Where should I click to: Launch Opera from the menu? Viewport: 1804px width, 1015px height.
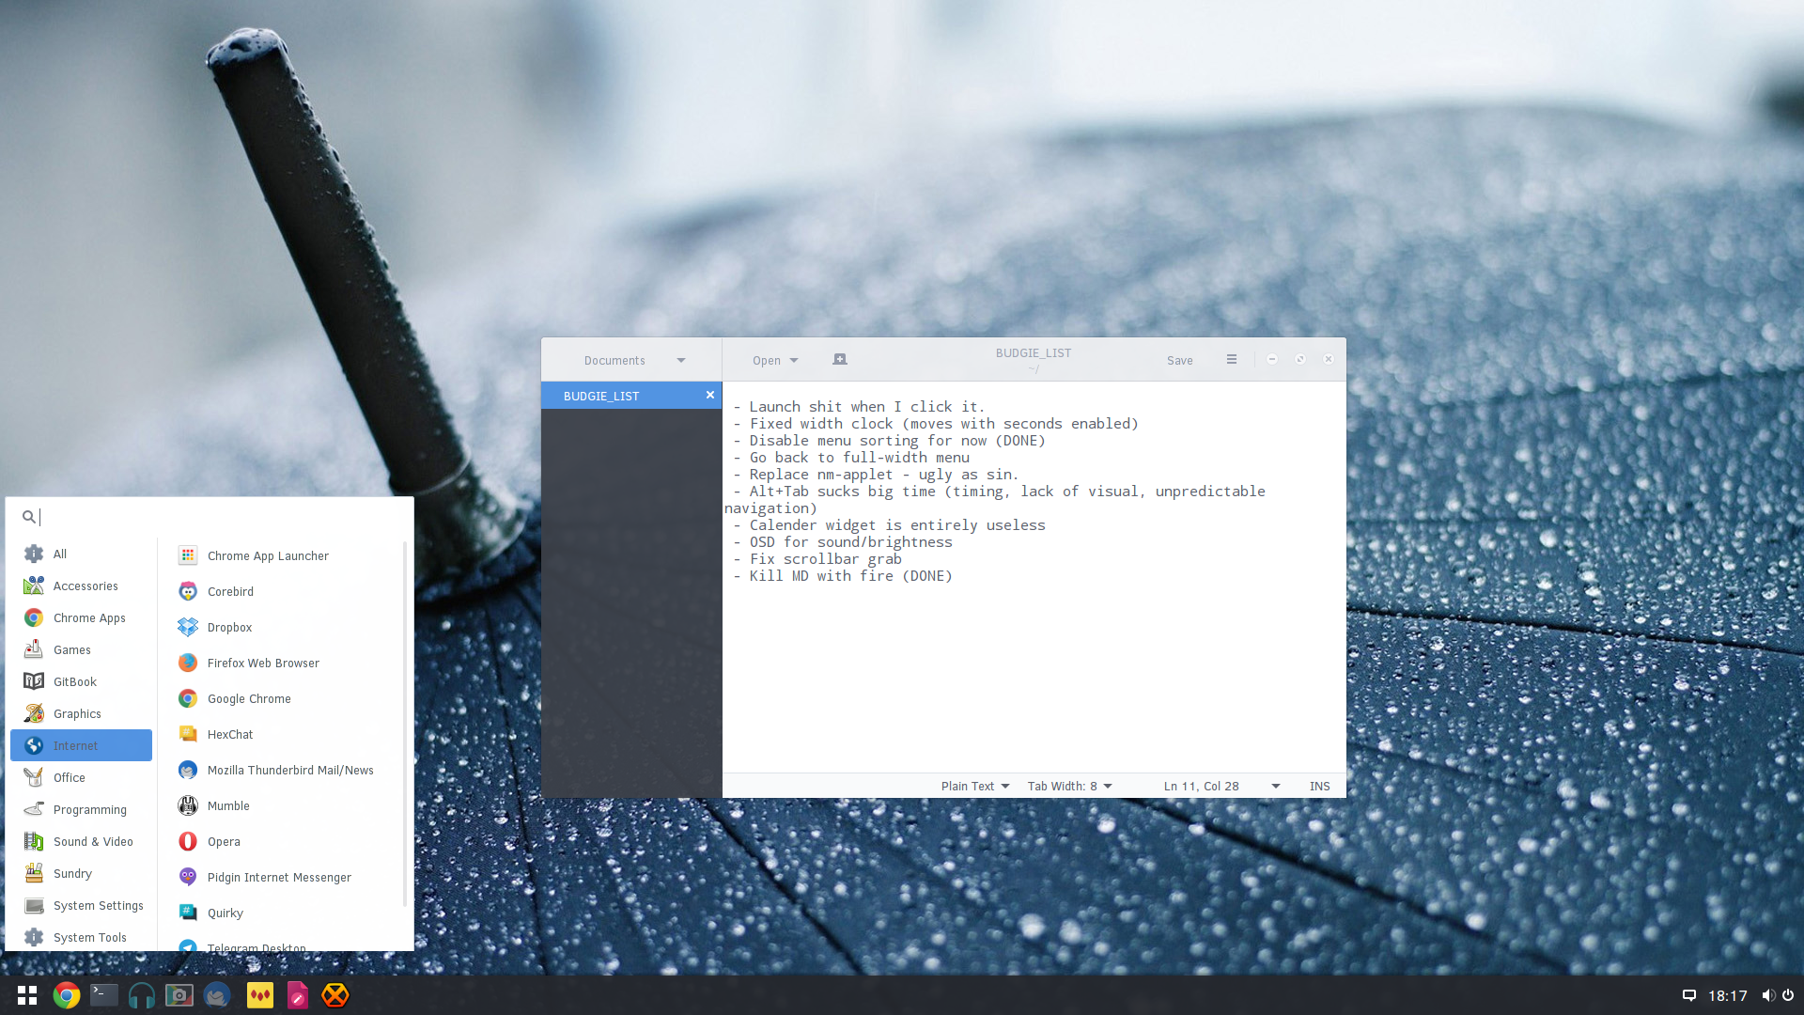(x=282, y=841)
